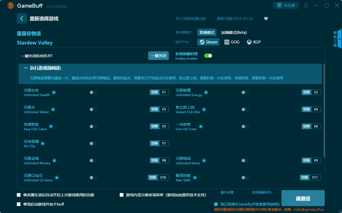Toggle the Unlimited Money switch

pos(93,161)
